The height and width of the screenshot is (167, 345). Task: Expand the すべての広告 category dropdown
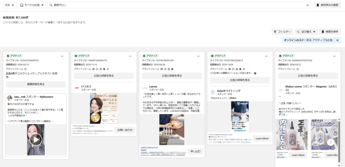(32, 5)
